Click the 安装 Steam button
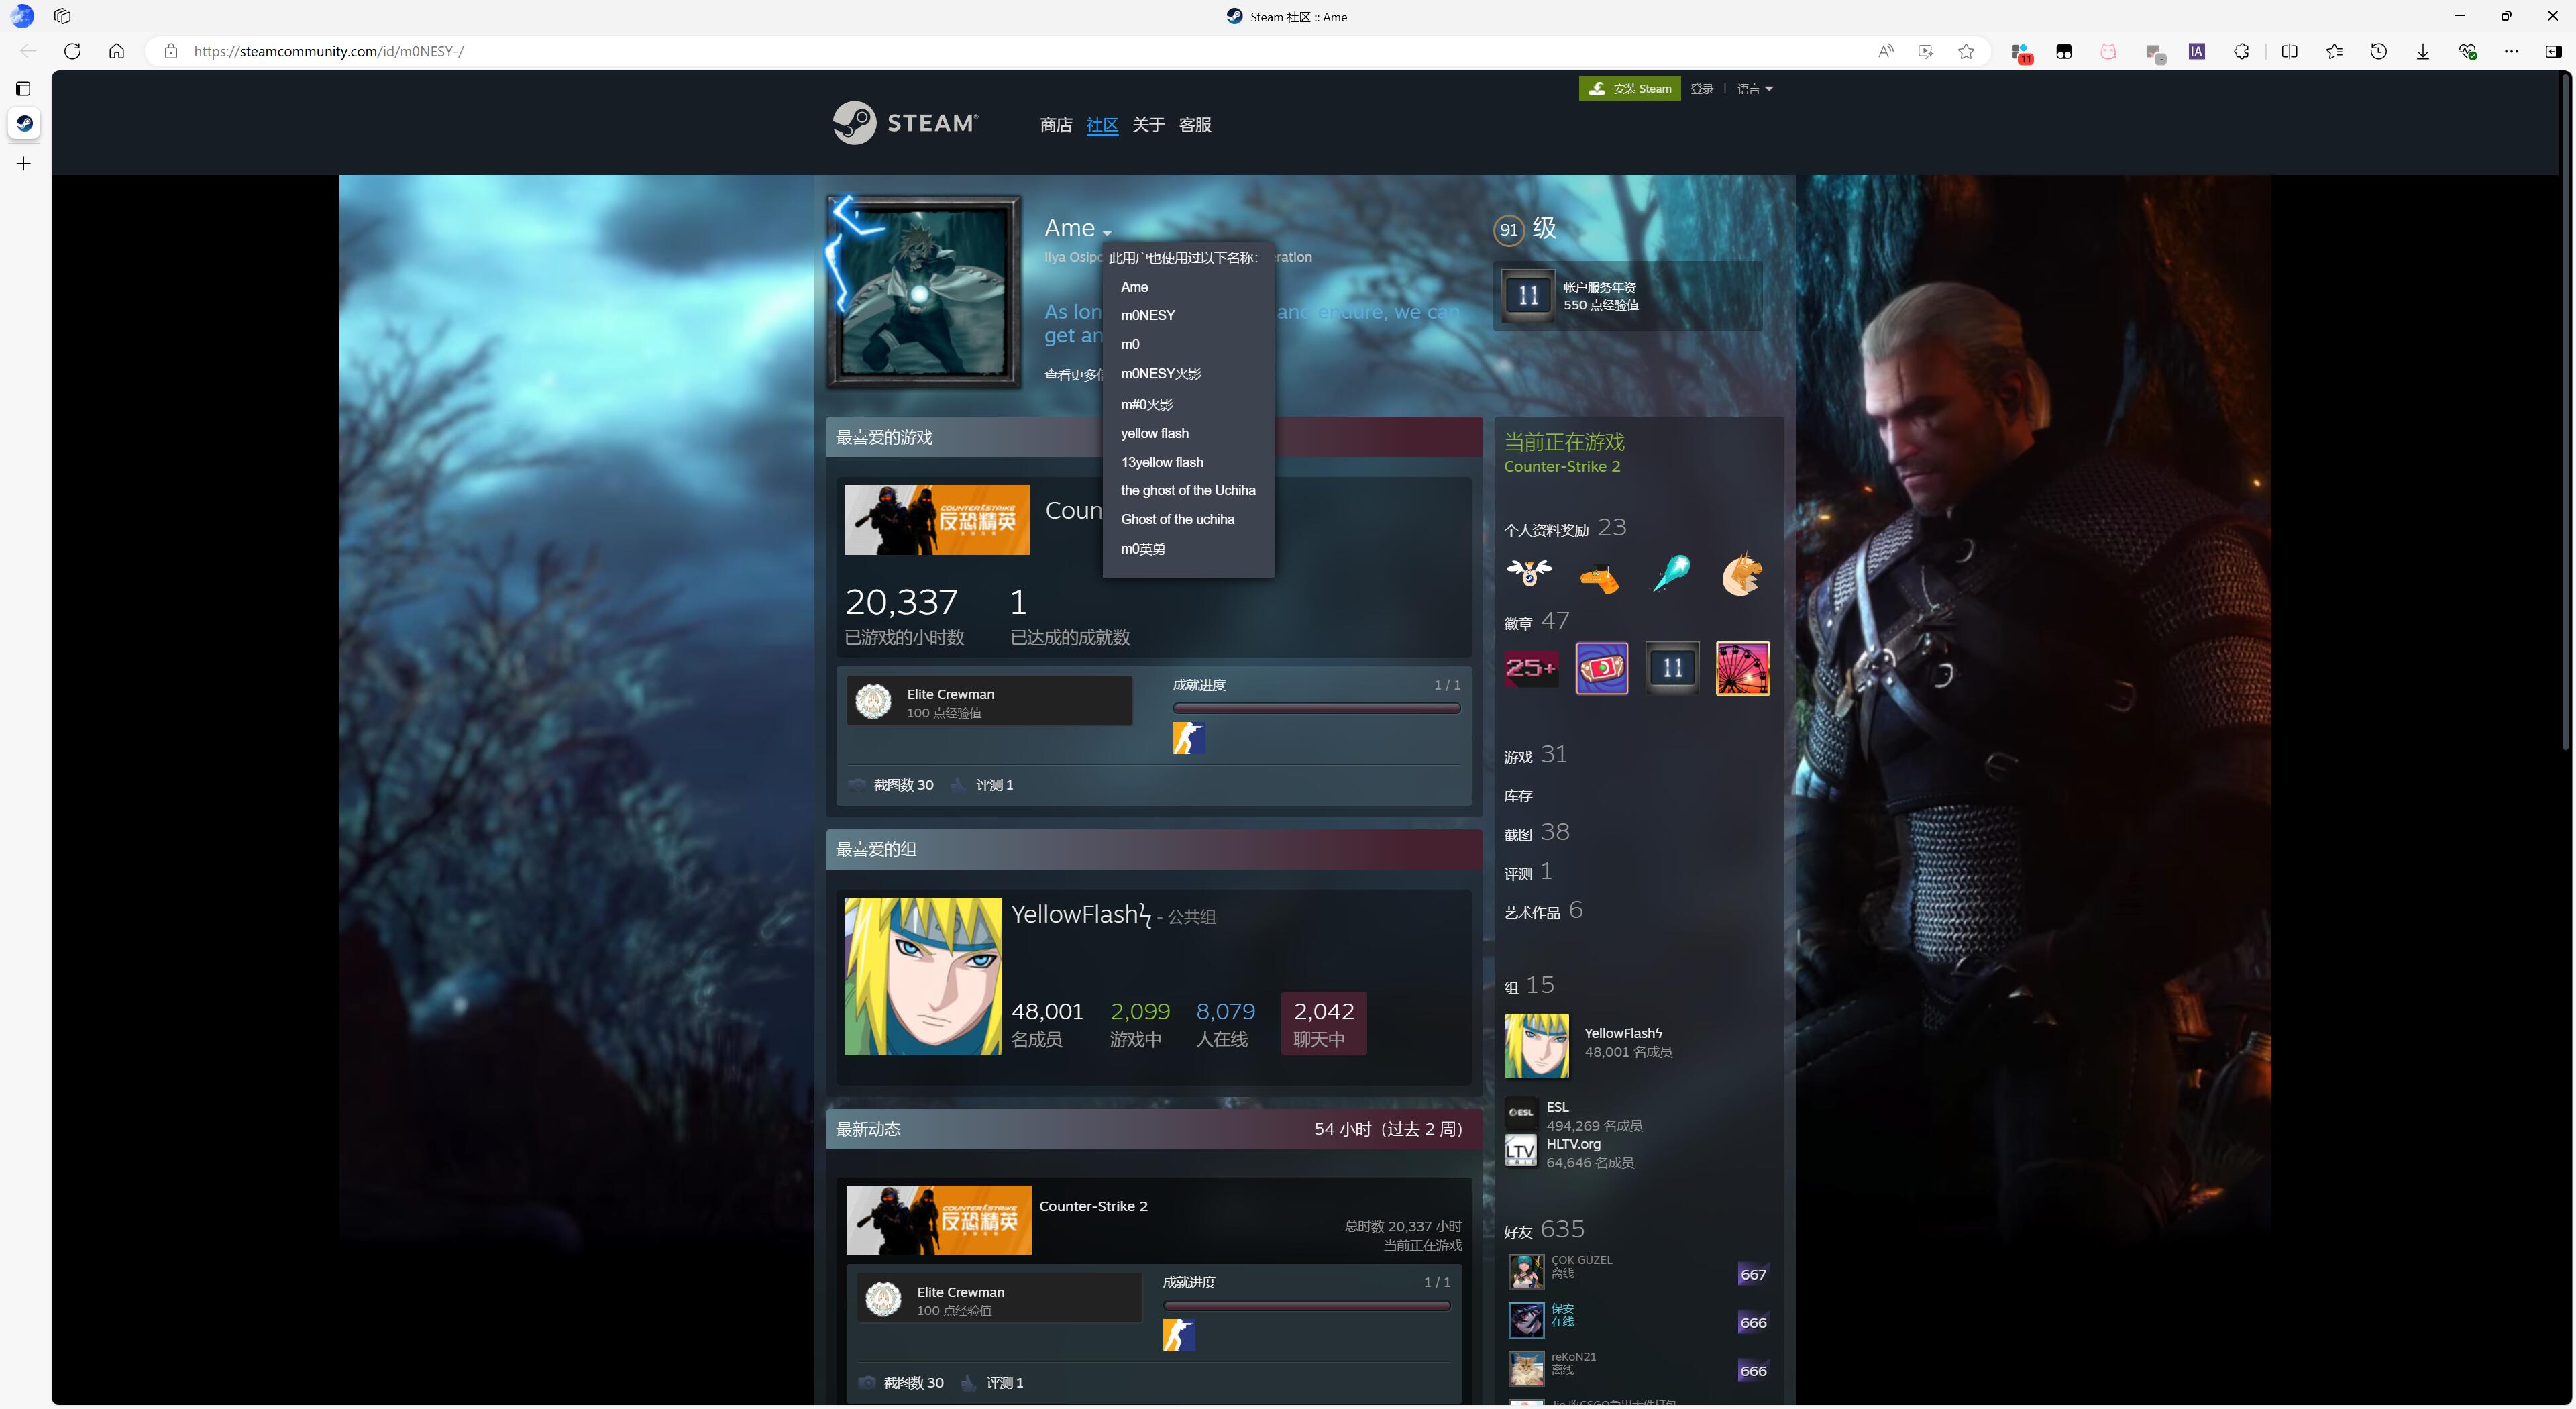 pos(1630,88)
